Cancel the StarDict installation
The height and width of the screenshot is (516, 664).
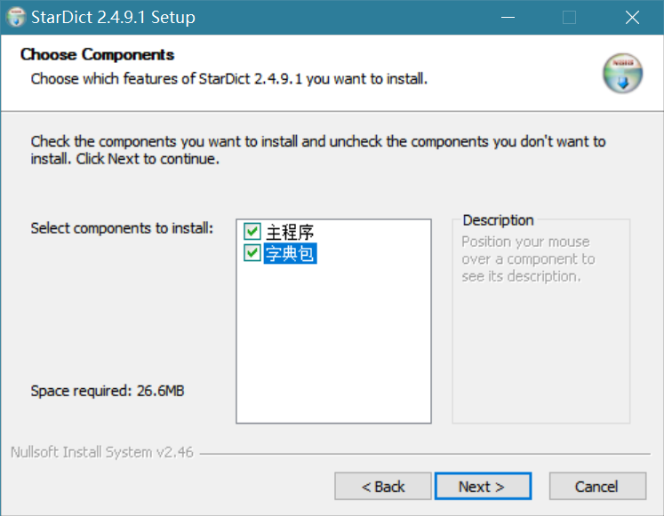(596, 487)
